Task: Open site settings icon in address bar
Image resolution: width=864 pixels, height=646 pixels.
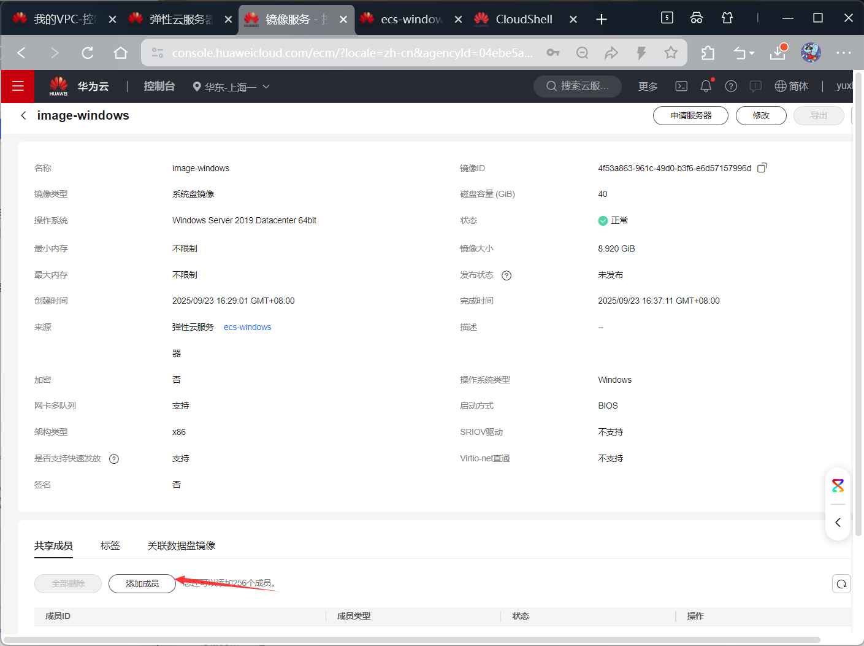Action: point(158,53)
